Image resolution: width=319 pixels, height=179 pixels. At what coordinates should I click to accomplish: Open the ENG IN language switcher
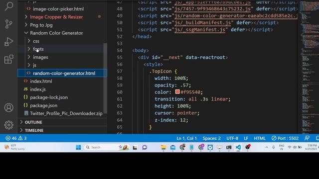pyautogui.click(x=282, y=147)
